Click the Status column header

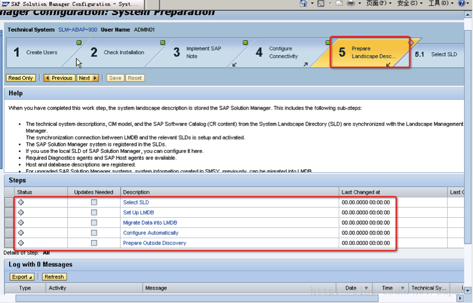pyautogui.click(x=40, y=192)
